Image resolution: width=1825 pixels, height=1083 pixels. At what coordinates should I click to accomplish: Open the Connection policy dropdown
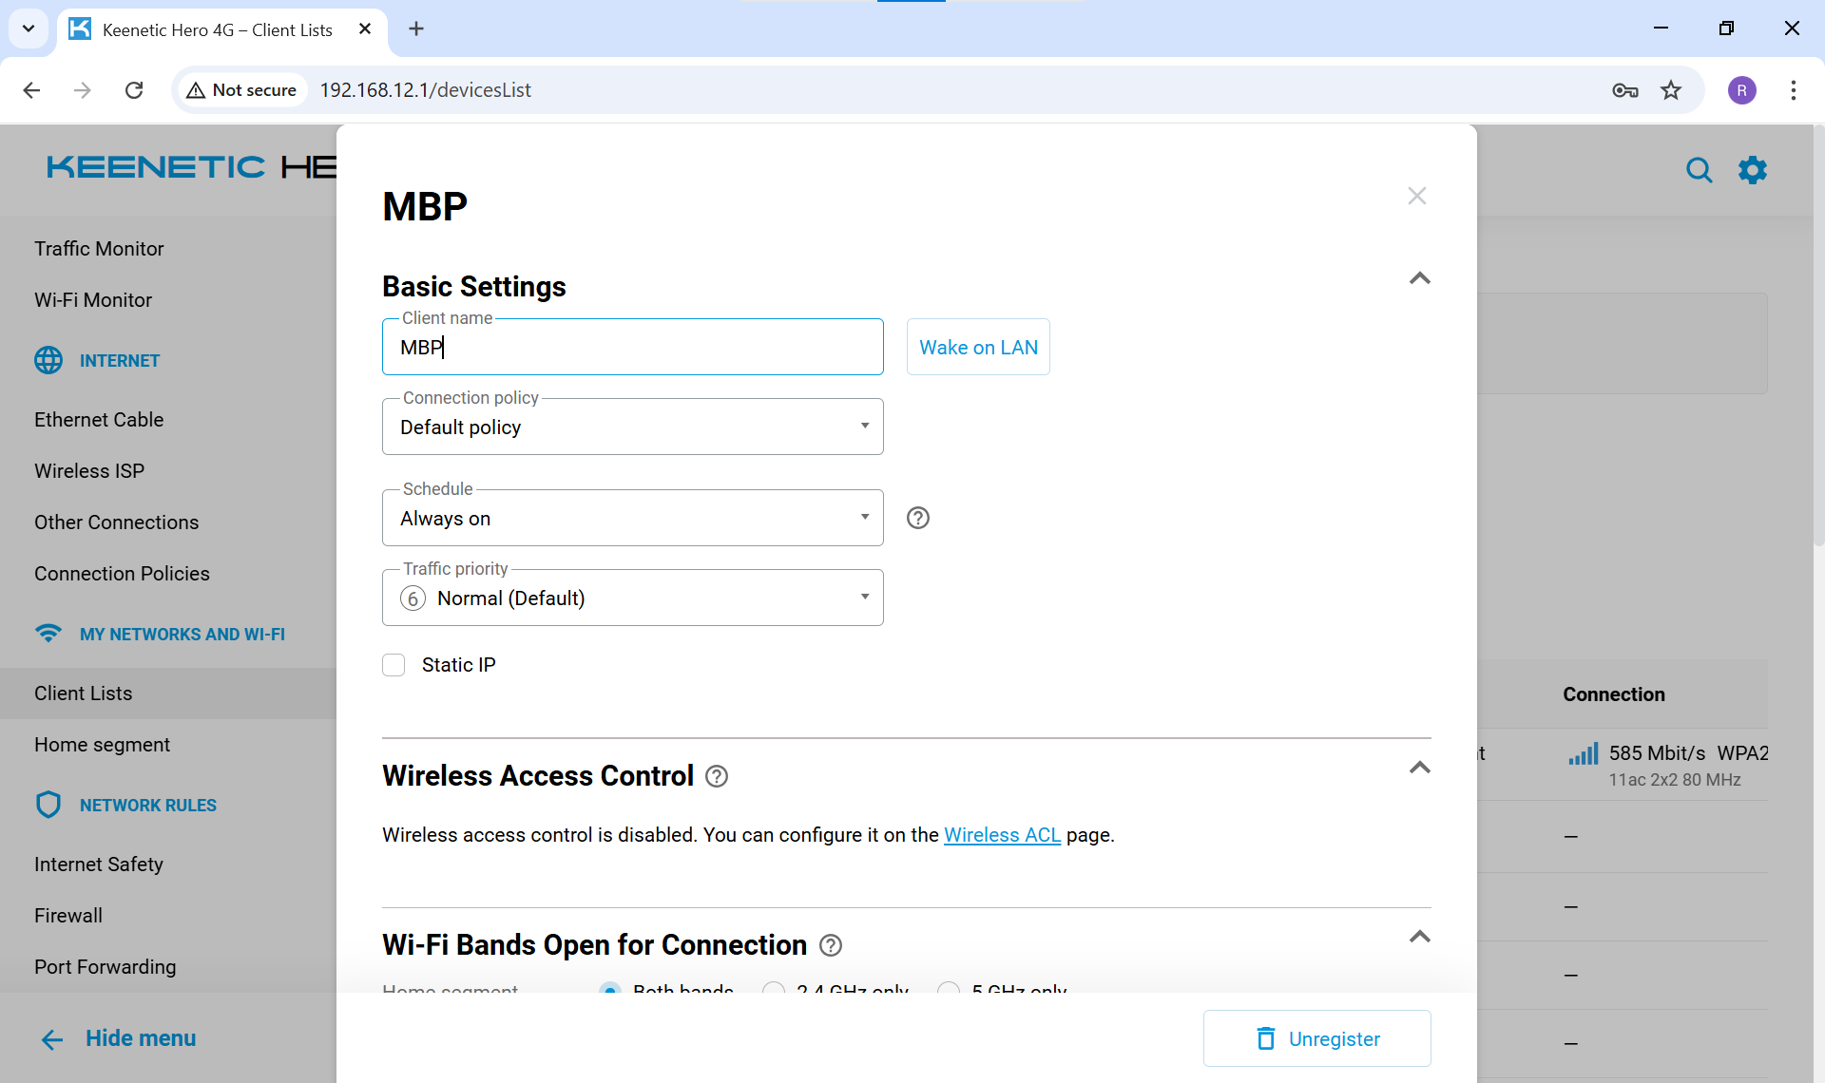coord(632,427)
